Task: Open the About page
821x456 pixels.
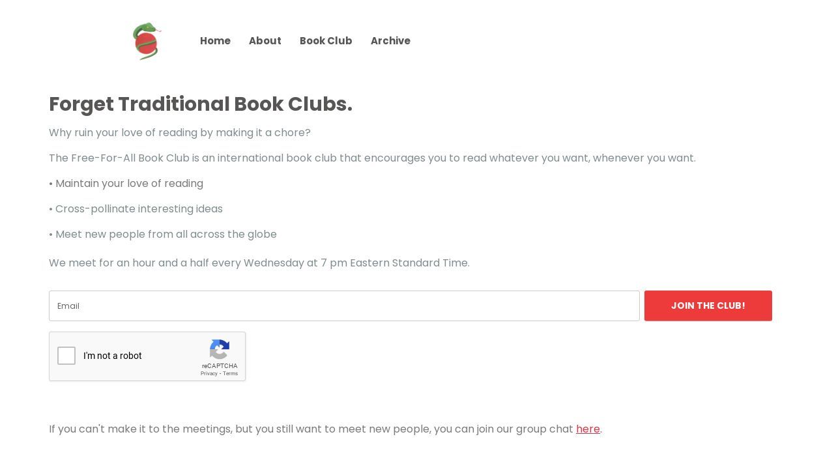Action: pyautogui.click(x=265, y=41)
